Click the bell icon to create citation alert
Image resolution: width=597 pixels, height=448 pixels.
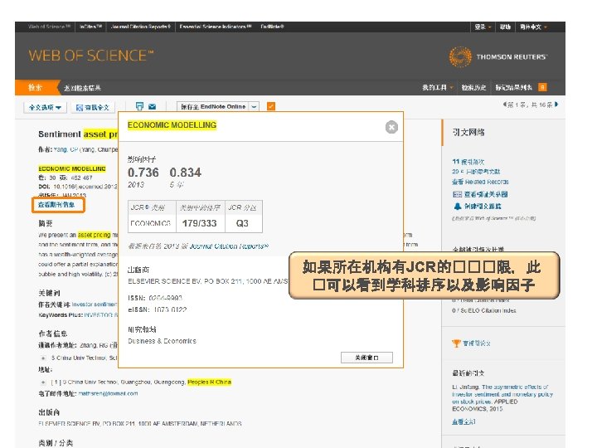457,206
